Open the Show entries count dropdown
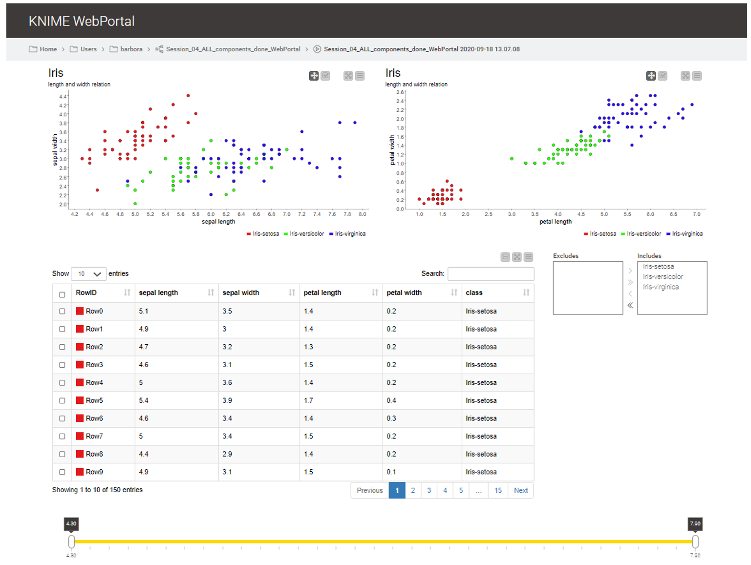This screenshot has height=565, width=751. pos(88,274)
